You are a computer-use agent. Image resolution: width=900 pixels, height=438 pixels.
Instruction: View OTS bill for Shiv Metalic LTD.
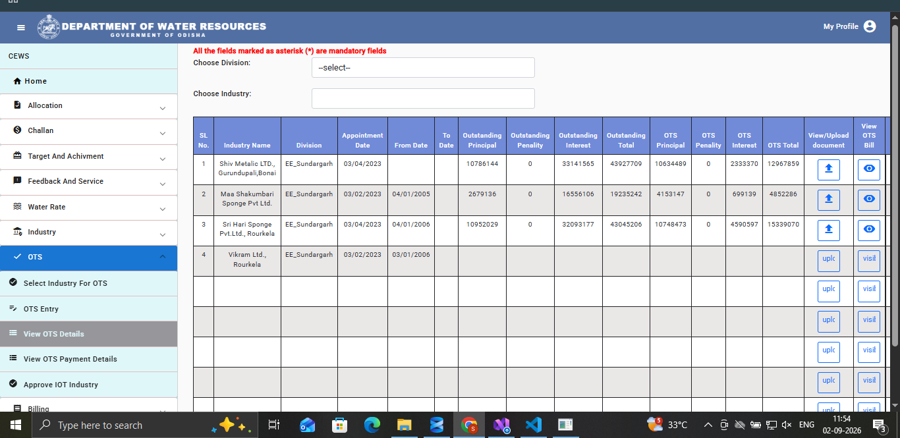click(869, 169)
